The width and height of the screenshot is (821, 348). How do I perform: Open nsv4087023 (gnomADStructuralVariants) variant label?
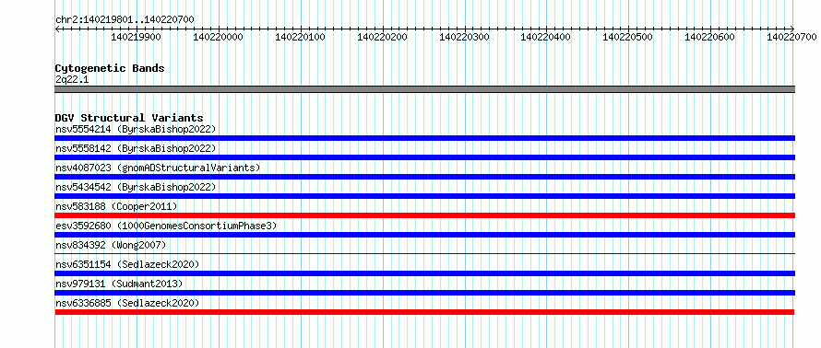tap(158, 168)
